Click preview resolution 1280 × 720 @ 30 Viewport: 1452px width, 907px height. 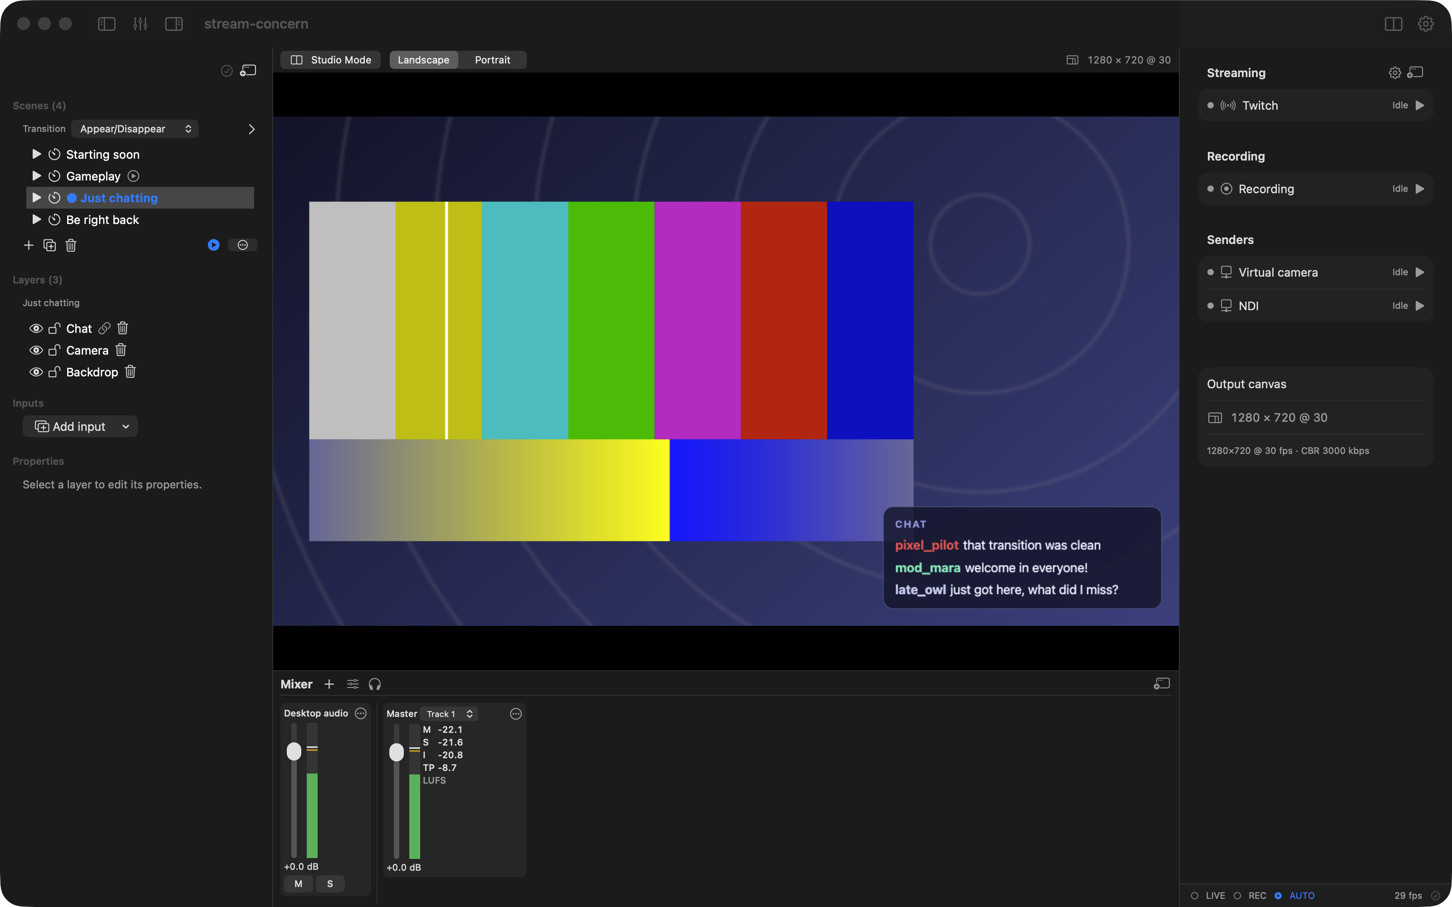point(1118,60)
